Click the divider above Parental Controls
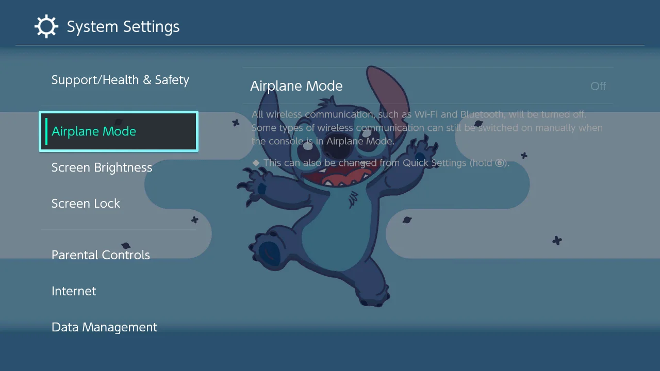 (119, 229)
